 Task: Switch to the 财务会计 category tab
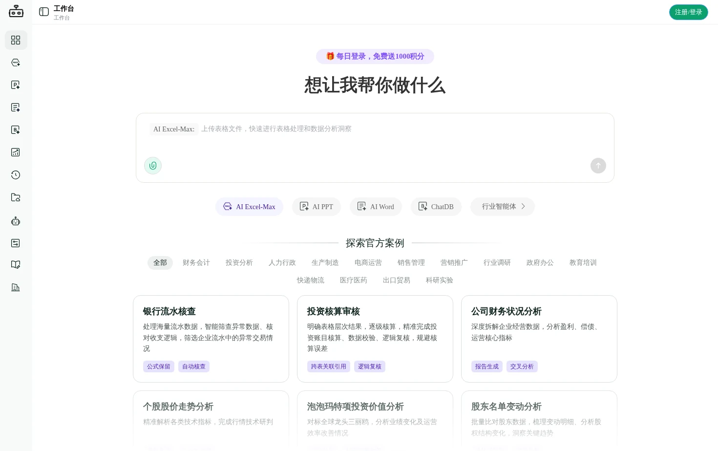click(196, 263)
